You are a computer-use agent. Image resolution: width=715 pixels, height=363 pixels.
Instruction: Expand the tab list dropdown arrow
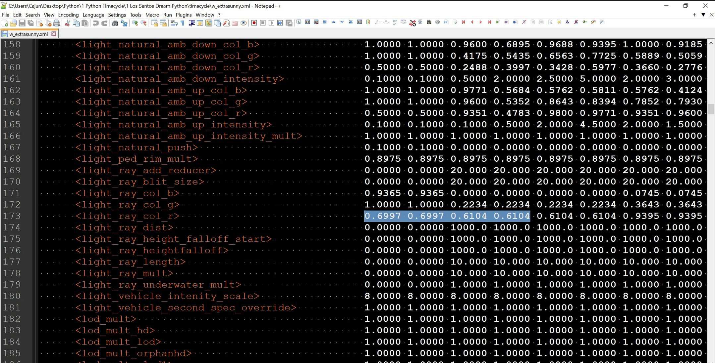703,15
